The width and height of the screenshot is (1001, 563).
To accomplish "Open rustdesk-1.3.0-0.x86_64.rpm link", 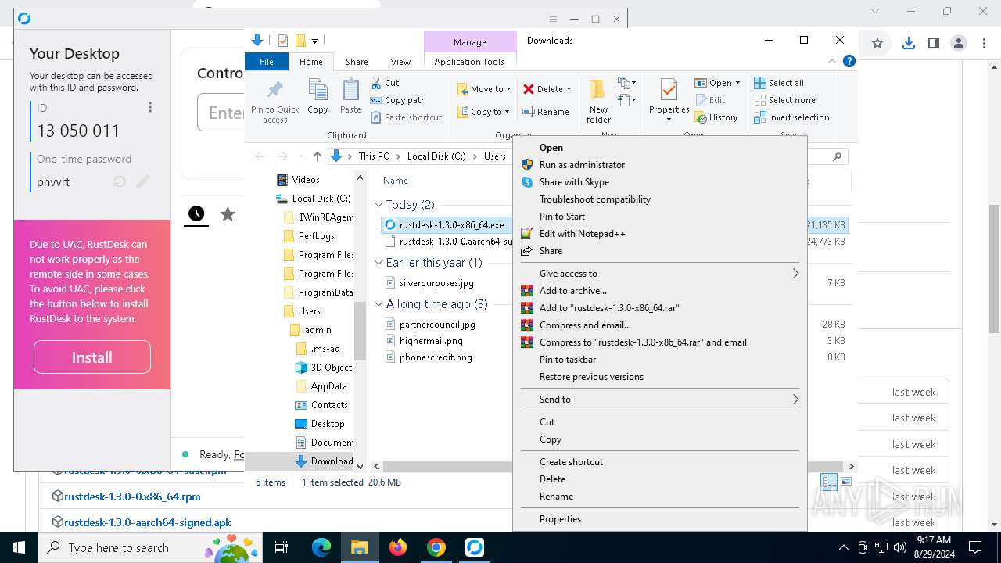I will point(132,497).
